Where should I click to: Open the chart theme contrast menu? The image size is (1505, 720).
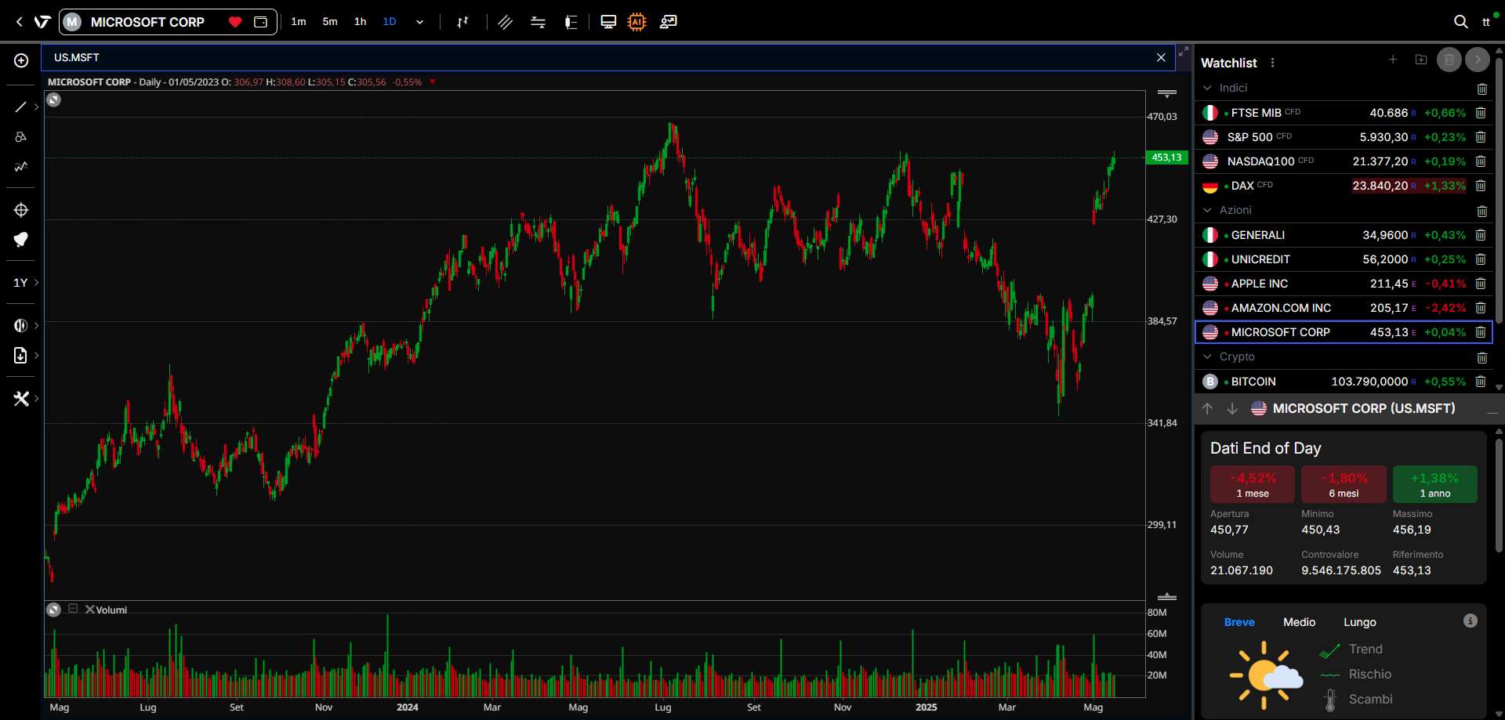click(x=21, y=325)
